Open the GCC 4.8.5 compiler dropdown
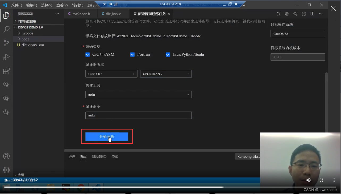Viewport: 341px width, 194px height. coord(111,74)
